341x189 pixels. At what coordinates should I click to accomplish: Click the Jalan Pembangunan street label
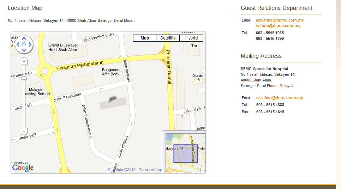point(87,121)
